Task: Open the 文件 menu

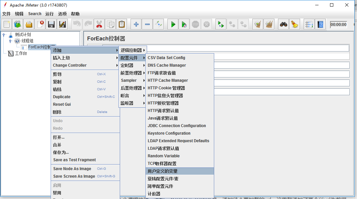Action: (x=6, y=14)
